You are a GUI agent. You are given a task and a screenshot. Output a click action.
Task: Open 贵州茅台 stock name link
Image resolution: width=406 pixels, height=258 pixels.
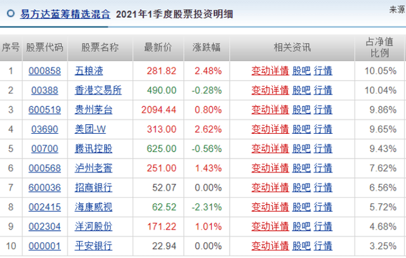point(93,110)
